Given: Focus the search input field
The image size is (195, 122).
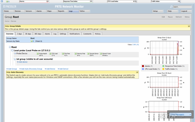Looking at the screenshot, I should (182, 7).
